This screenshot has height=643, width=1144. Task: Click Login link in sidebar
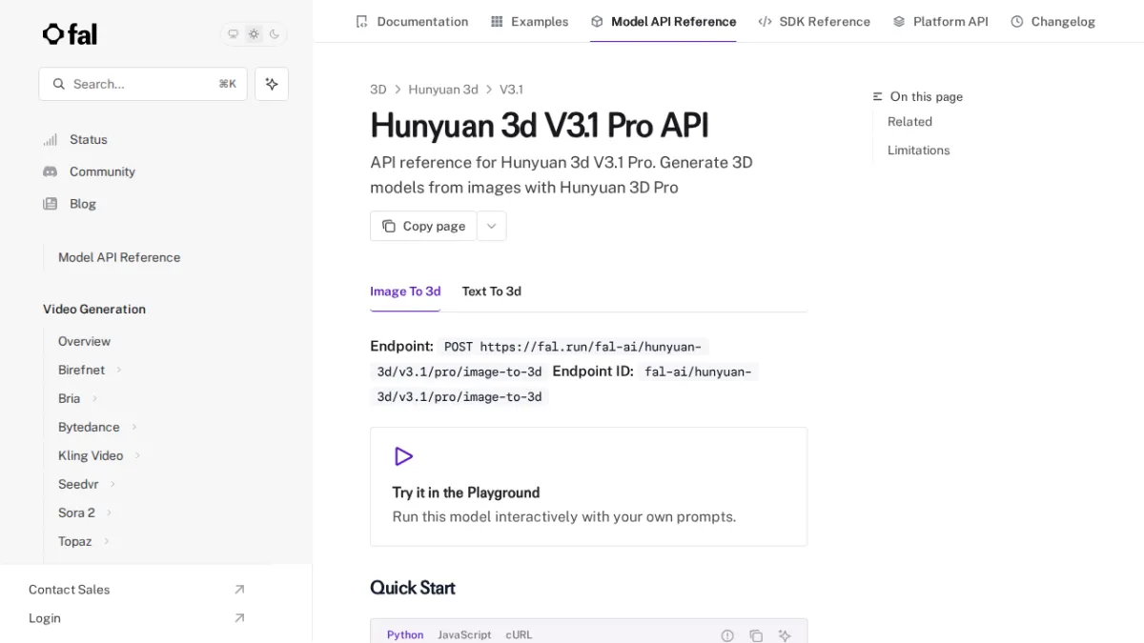[x=45, y=618]
